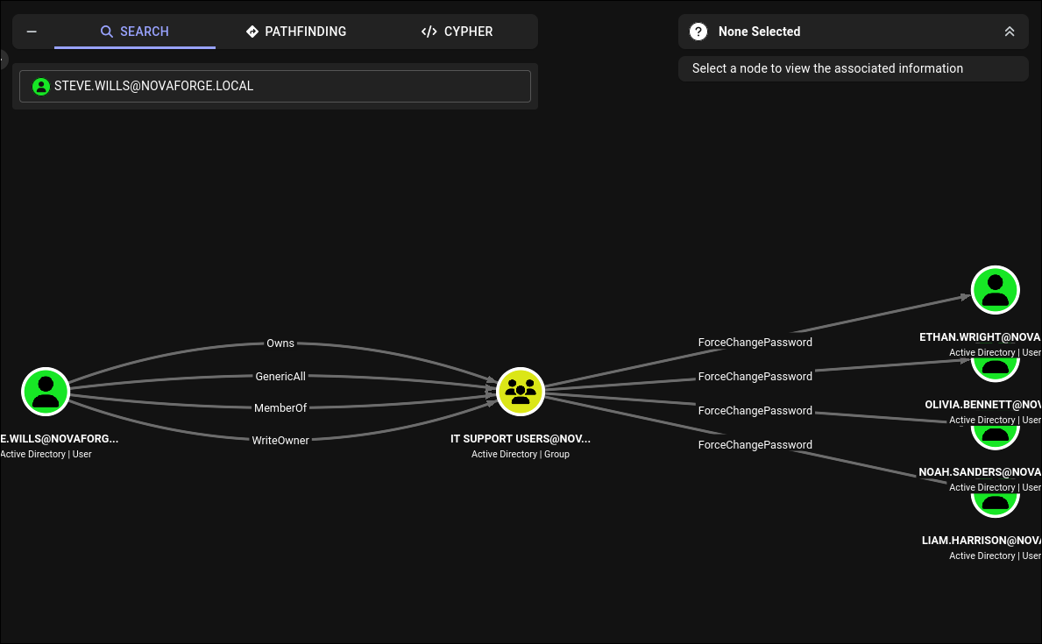
Task: Open the CYPHER tab
Action: 457,32
